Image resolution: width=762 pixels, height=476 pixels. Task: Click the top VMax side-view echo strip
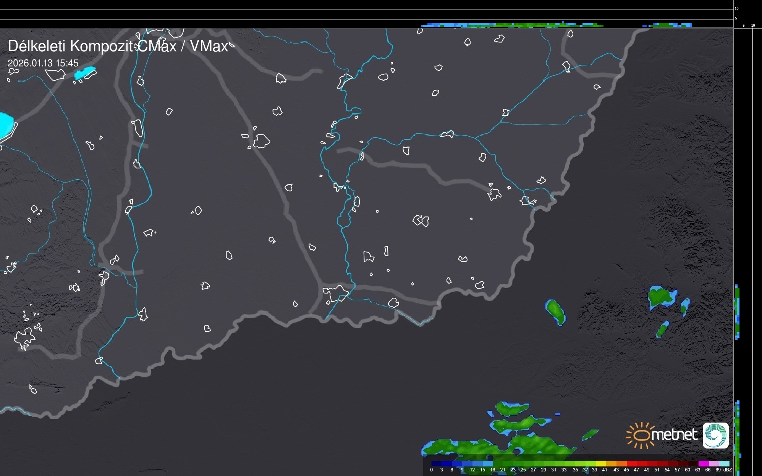point(512,25)
